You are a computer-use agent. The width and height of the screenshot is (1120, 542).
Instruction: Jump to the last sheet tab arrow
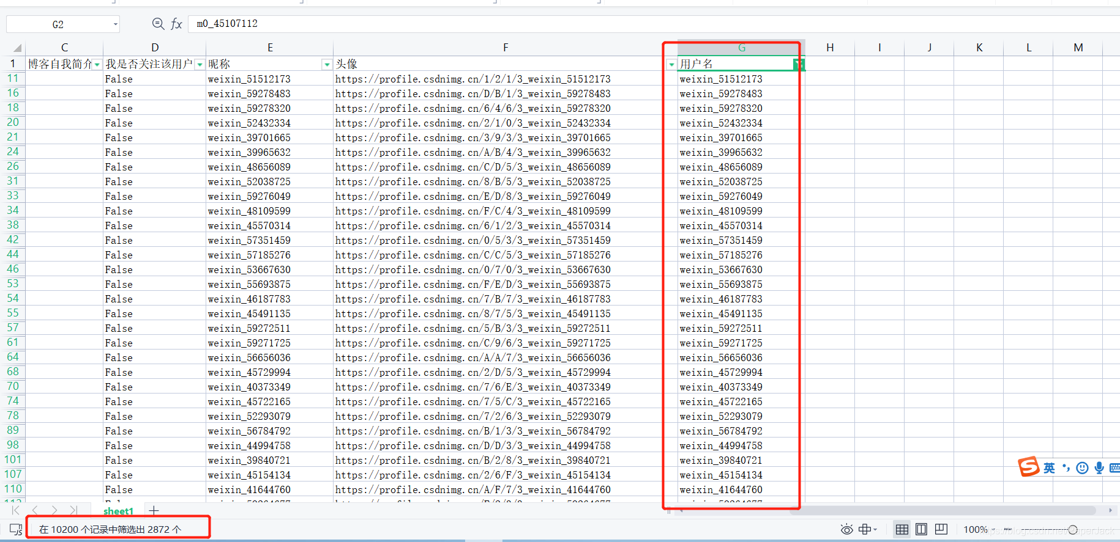click(x=73, y=510)
